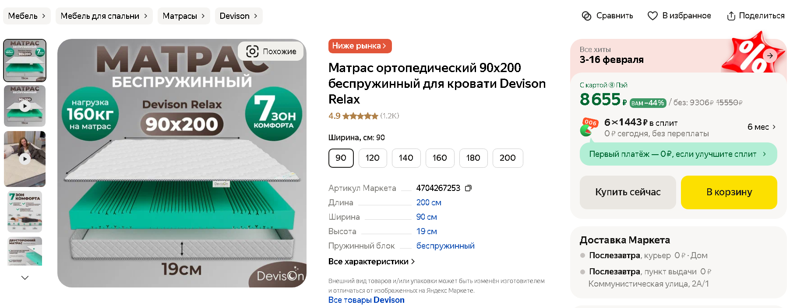Copy the article number 4704267253
This screenshot has width=797, height=308.
point(468,188)
